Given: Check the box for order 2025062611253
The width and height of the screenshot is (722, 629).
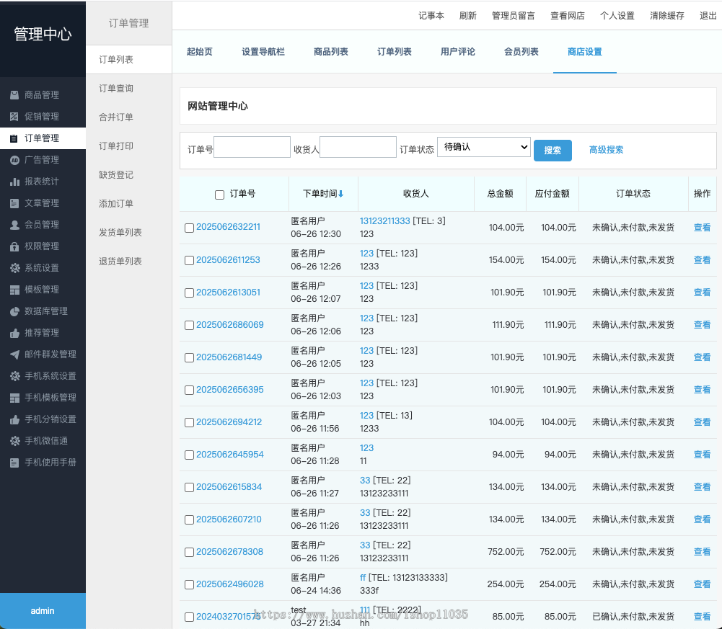Looking at the screenshot, I should pyautogui.click(x=189, y=260).
